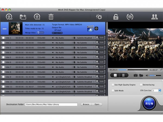Open the CPU Core Use dropdown

(x=159, y=91)
